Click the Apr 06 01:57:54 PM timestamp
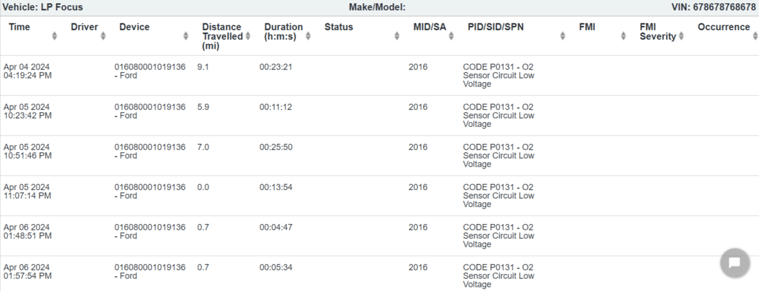Image resolution: width=759 pixels, height=291 pixels. pos(27,272)
